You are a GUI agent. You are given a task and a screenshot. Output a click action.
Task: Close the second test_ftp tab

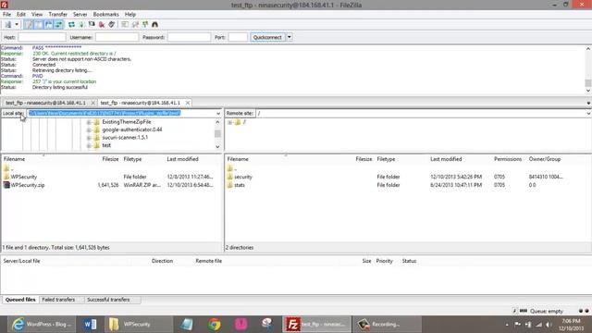(188, 103)
